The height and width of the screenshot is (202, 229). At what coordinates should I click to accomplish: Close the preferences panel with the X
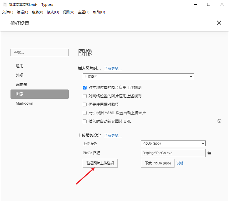[219, 23]
